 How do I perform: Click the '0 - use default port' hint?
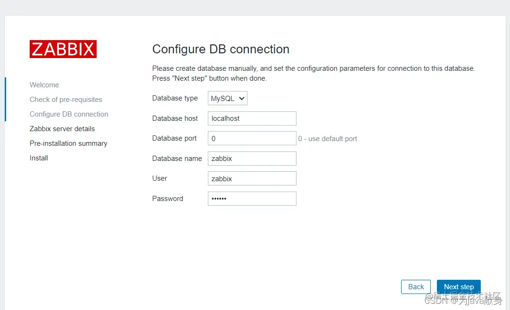328,139
